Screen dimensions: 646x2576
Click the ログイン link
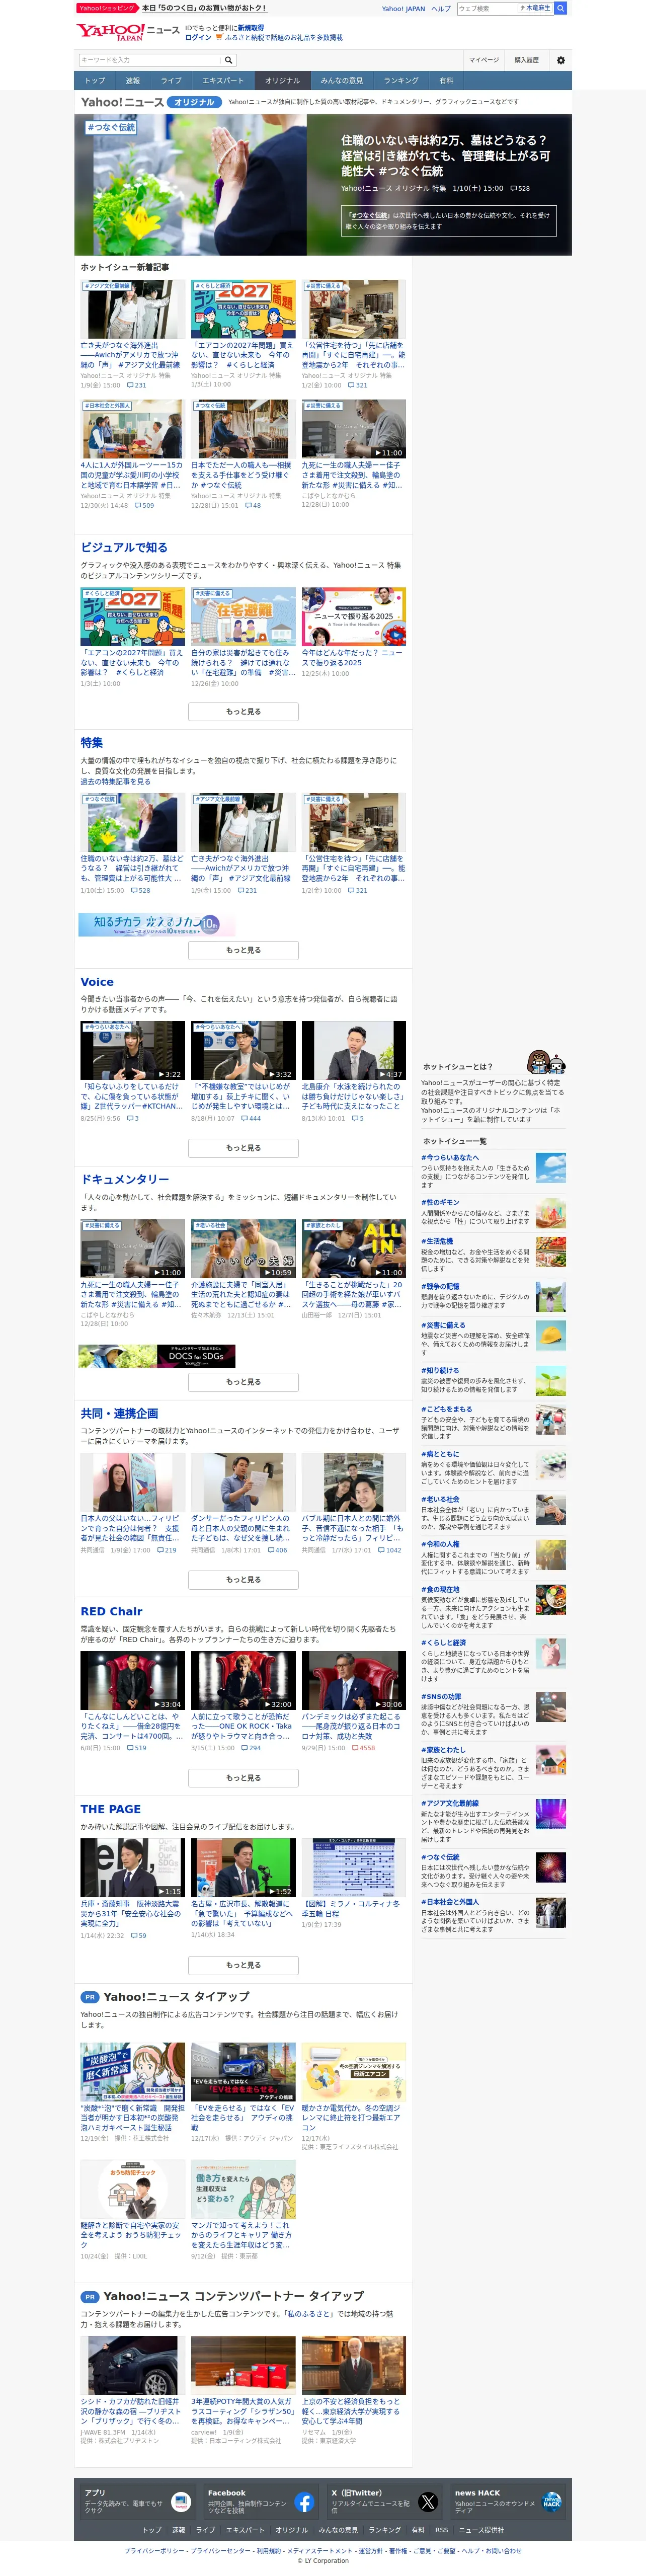tap(198, 38)
